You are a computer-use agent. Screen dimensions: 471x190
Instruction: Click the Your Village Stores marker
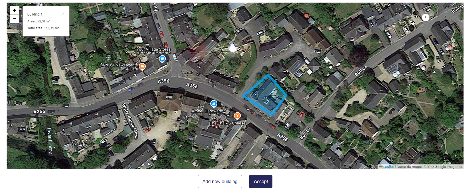162,59
